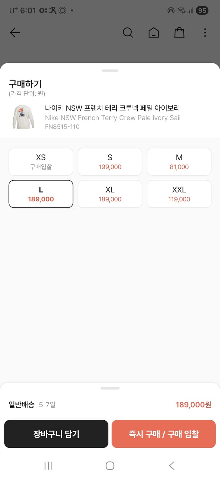Tap the 즉시 구매 / 구매 입찰 button

click(x=163, y=434)
